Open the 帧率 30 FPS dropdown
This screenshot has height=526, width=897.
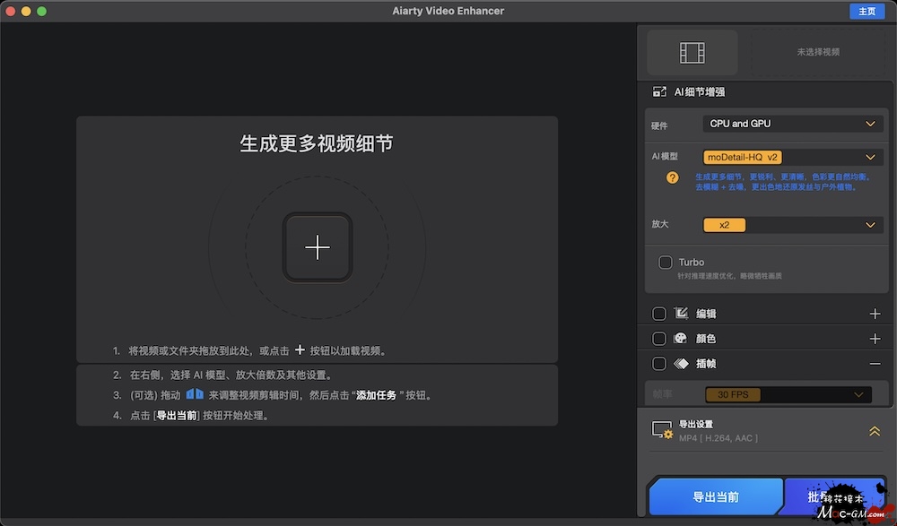(788, 394)
